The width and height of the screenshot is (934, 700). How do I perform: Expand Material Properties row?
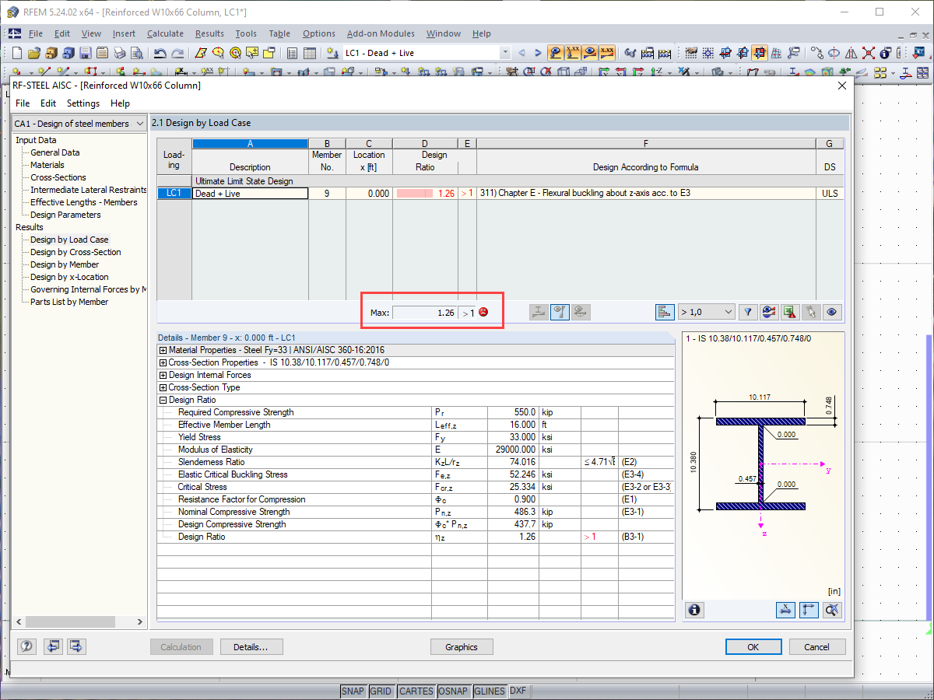163,350
